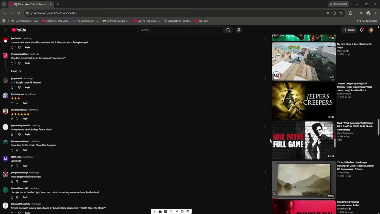Click the install app icon in address bar
380x214 pixels.
click(x=334, y=13)
